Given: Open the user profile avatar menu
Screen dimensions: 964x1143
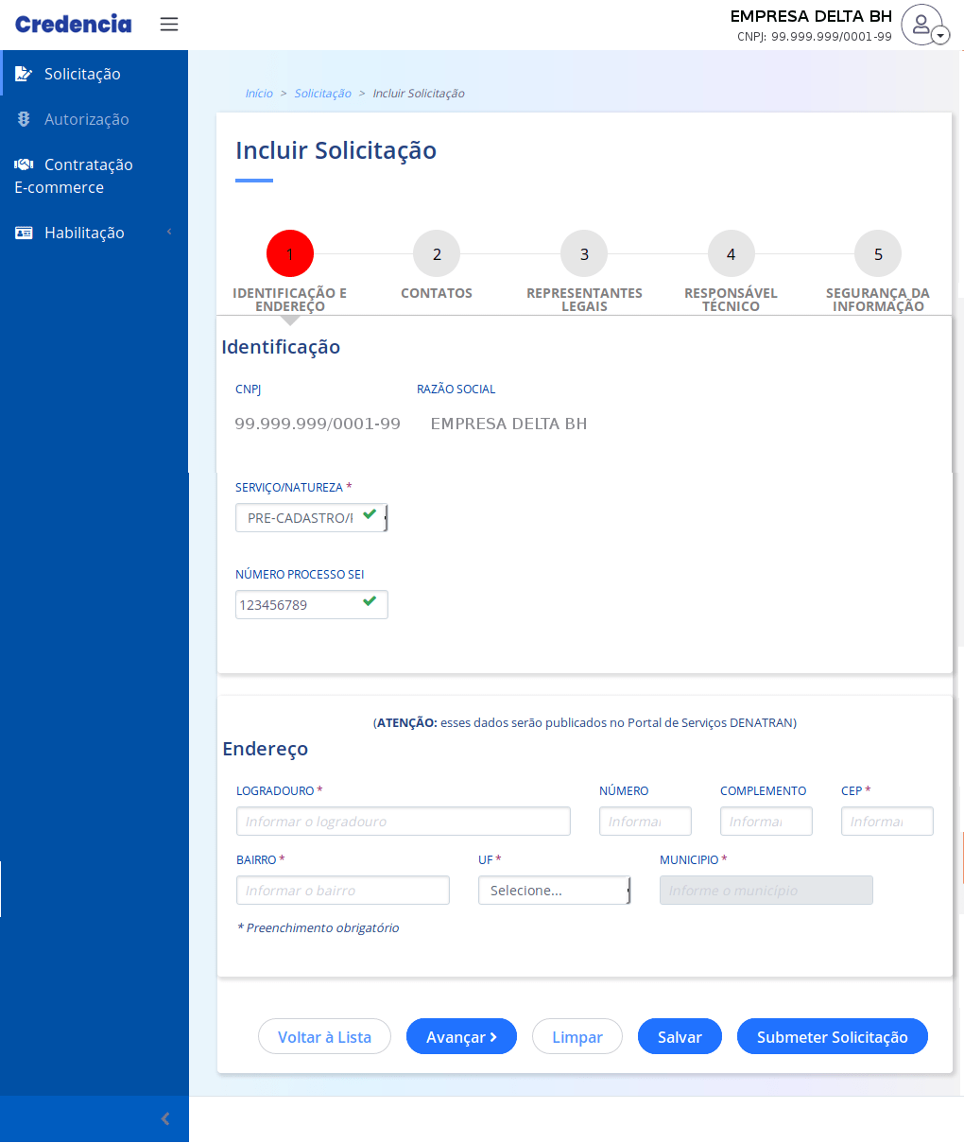Looking at the screenshot, I should coord(922,25).
